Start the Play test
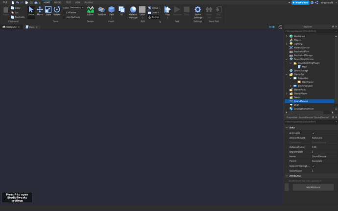Image resolution: width=338 pixels, height=211 pixels. coord(168,11)
